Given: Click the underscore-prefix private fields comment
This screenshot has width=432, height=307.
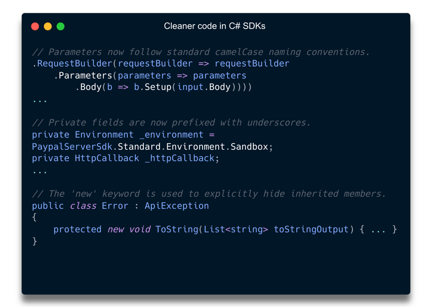Looking at the screenshot, I should point(171,123).
